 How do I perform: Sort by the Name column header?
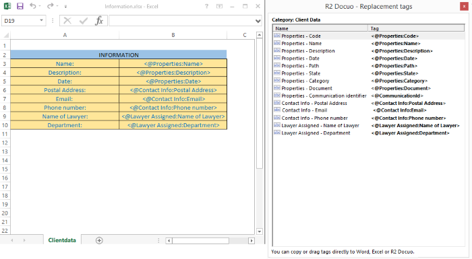(x=320, y=28)
